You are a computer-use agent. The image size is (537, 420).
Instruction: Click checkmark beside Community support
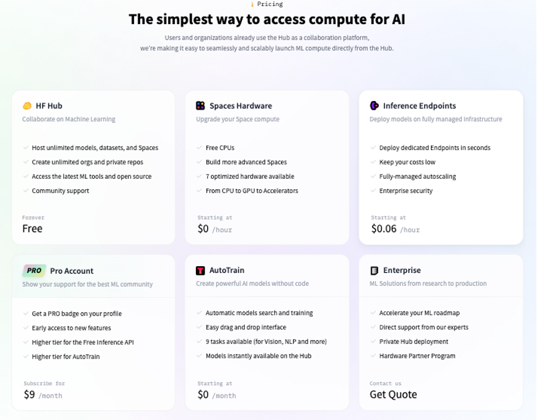26,191
